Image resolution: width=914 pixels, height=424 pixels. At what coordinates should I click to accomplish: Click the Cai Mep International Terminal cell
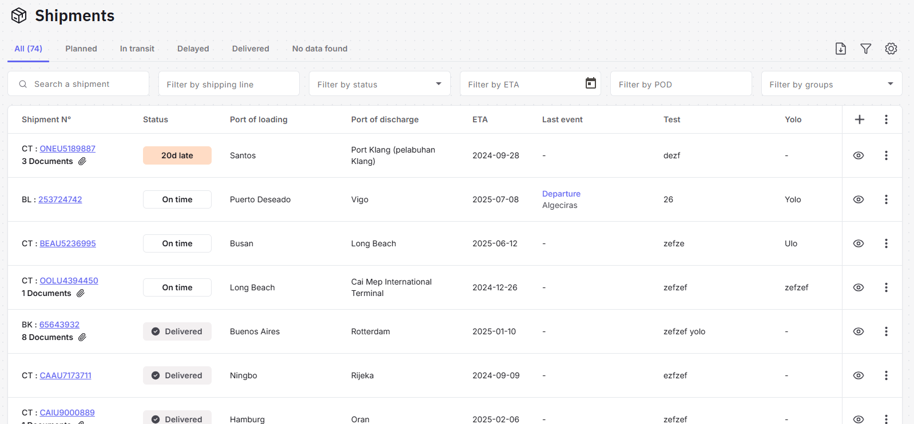coord(391,287)
